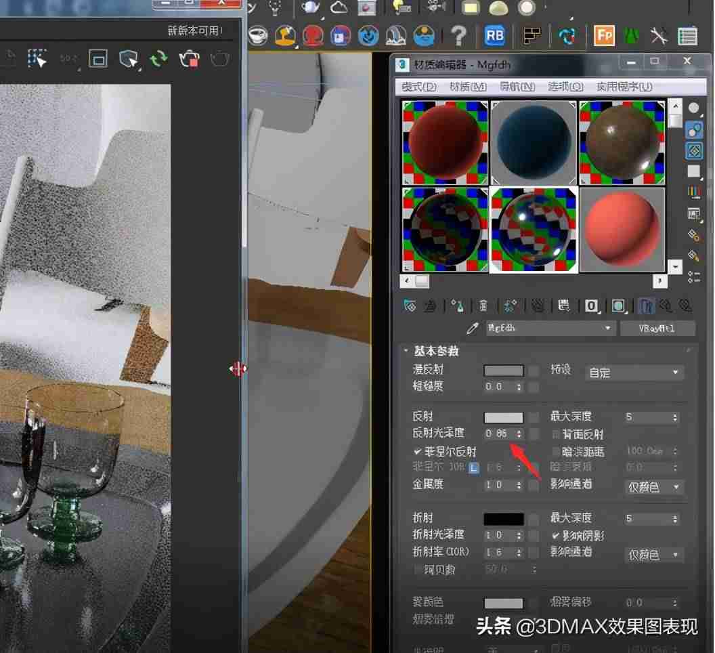Screen dimensions: 715x653
Task: Click the teapot stop render icon
Action: tap(189, 60)
